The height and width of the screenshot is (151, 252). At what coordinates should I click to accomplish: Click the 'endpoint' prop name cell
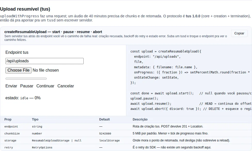pos(11,126)
